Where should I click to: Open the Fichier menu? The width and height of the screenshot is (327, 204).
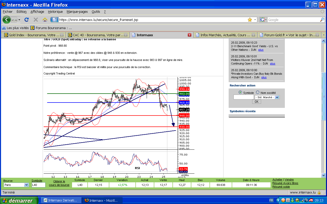[8, 12]
